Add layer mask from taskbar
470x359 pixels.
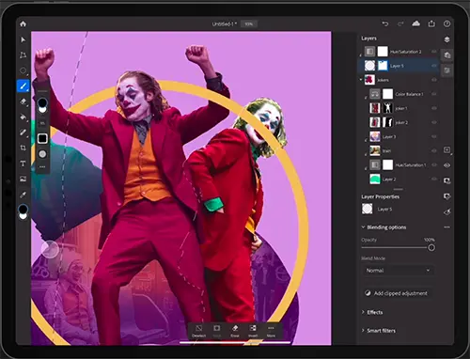tap(447, 180)
